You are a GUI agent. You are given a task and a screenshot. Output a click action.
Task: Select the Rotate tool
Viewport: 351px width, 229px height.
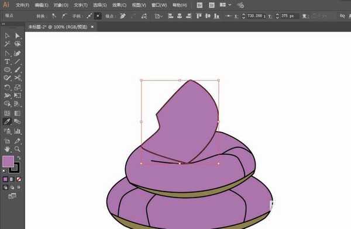(x=7, y=87)
